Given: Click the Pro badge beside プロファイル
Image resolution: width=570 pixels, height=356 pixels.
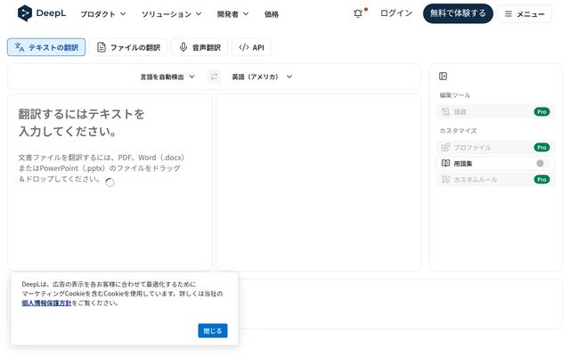Looking at the screenshot, I should (541, 148).
